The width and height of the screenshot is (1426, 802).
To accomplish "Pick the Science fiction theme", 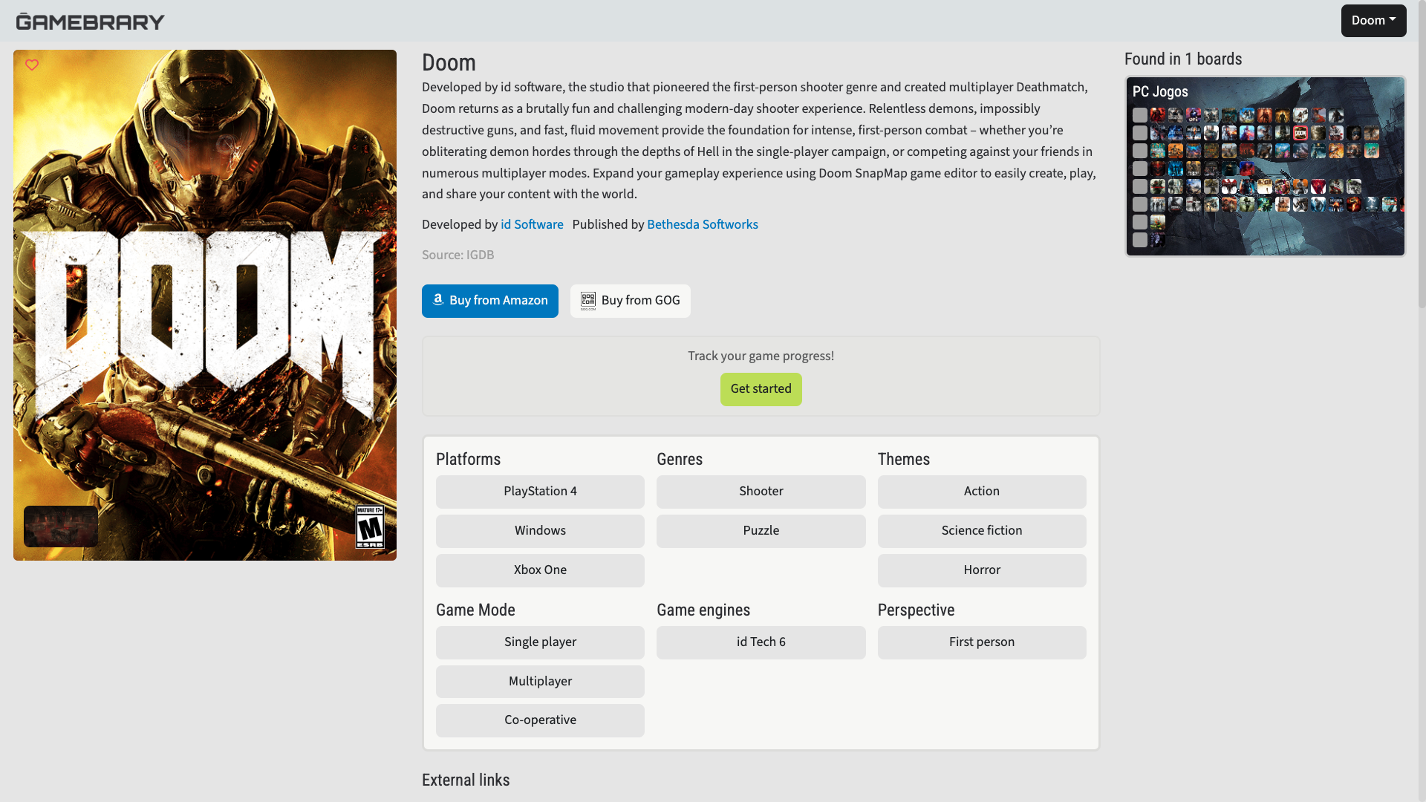I will pyautogui.click(x=981, y=531).
